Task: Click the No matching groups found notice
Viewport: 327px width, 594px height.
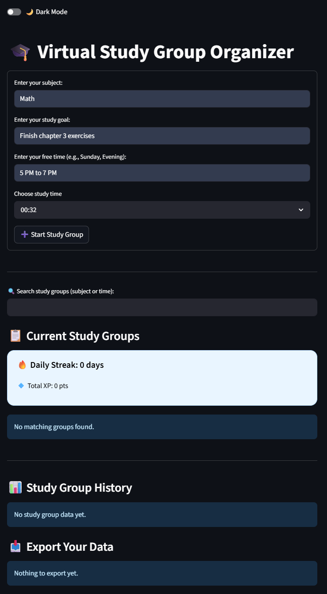Action: (x=162, y=427)
